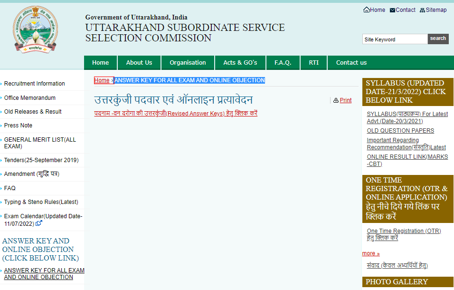The image size is (454, 290).
Task: Open the RTI menu item
Action: (313, 63)
